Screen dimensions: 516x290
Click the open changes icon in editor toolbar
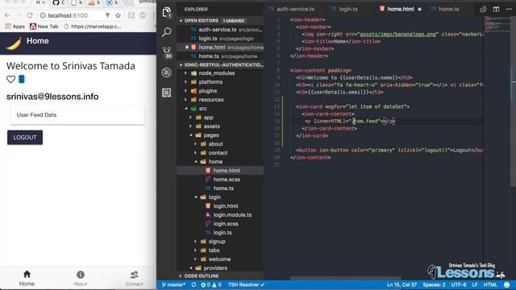pos(483,9)
